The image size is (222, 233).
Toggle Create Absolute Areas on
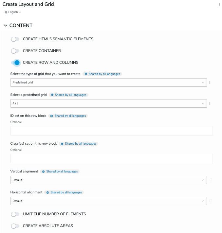point(15,226)
